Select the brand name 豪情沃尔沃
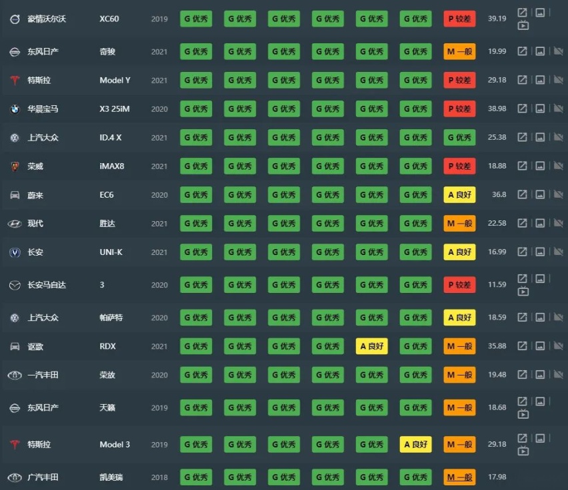This screenshot has height=490, width=568. pyautogui.click(x=47, y=19)
